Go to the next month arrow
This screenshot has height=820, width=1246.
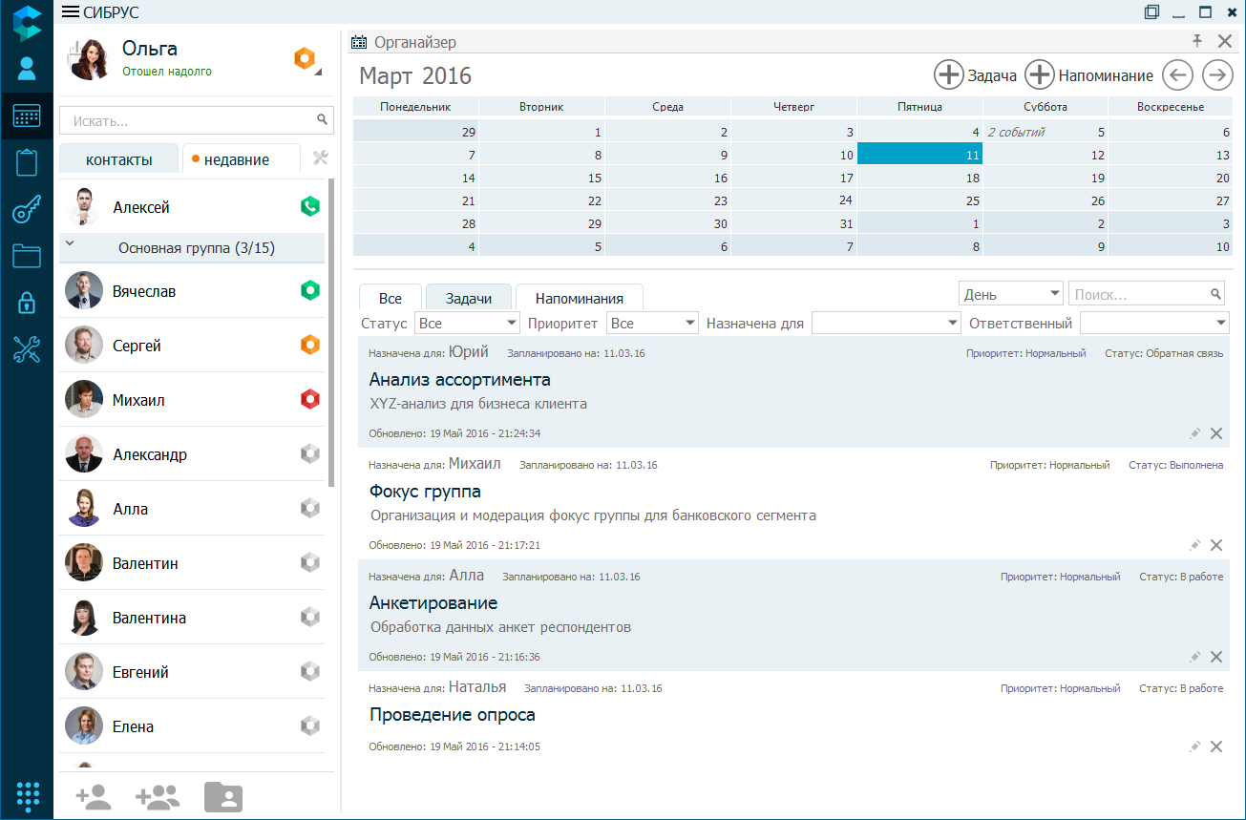click(1216, 75)
